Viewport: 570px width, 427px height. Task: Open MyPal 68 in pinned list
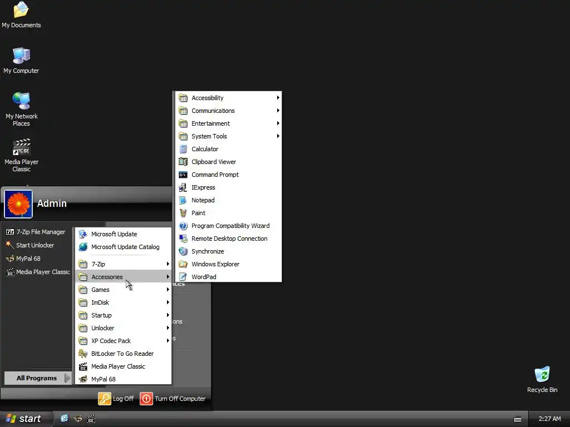[23, 259]
